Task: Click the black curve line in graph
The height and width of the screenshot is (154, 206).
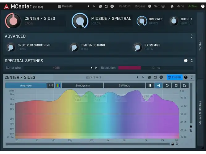Action: point(97,114)
